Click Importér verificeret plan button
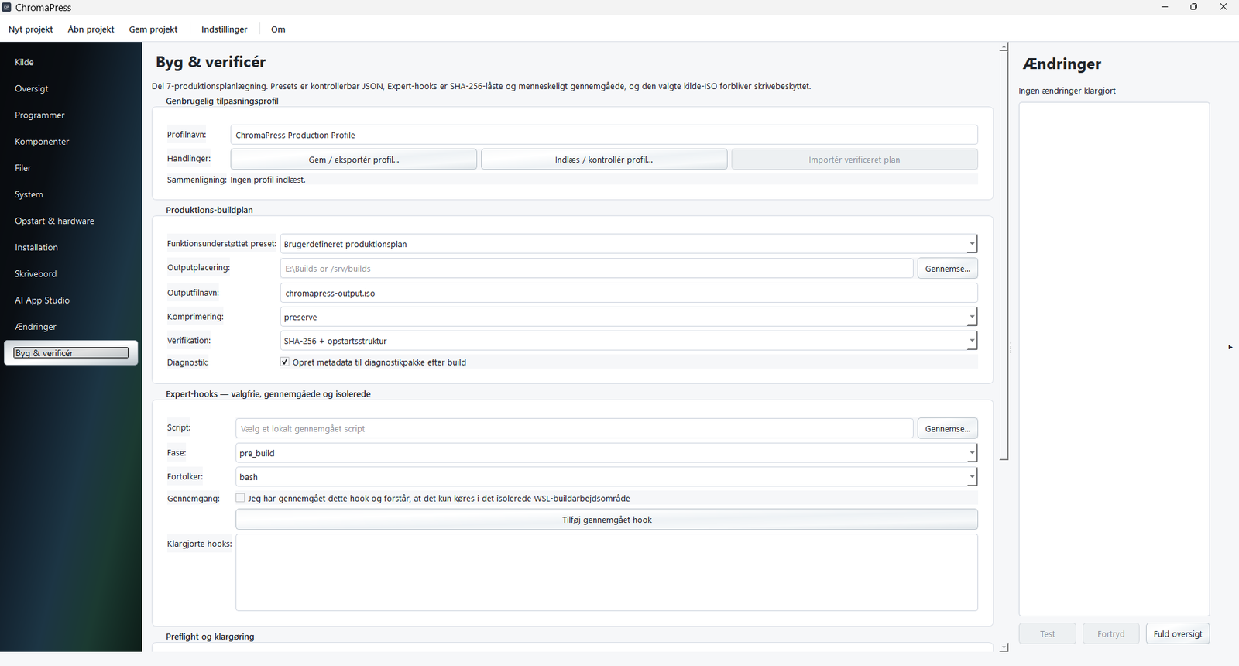 [x=854, y=160]
